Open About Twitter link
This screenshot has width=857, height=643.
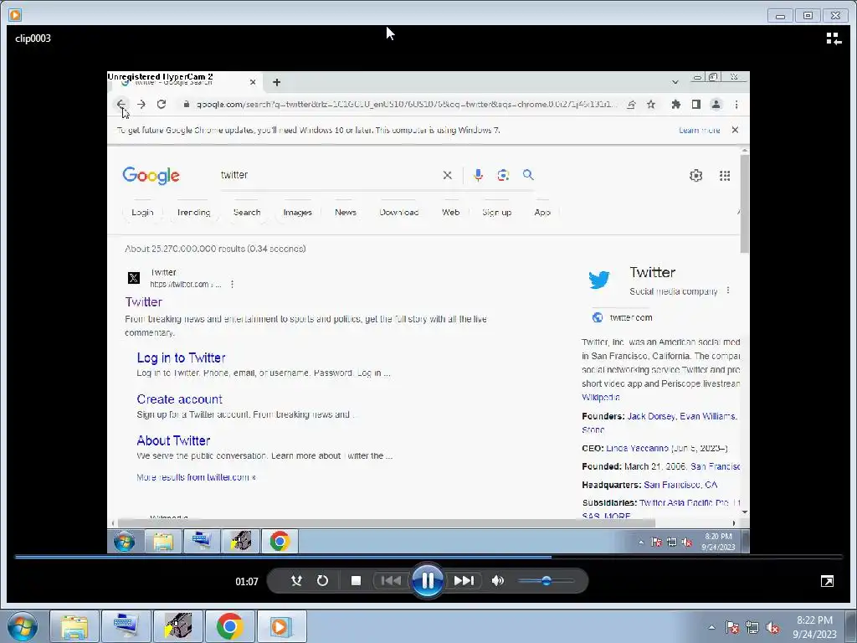[173, 440]
